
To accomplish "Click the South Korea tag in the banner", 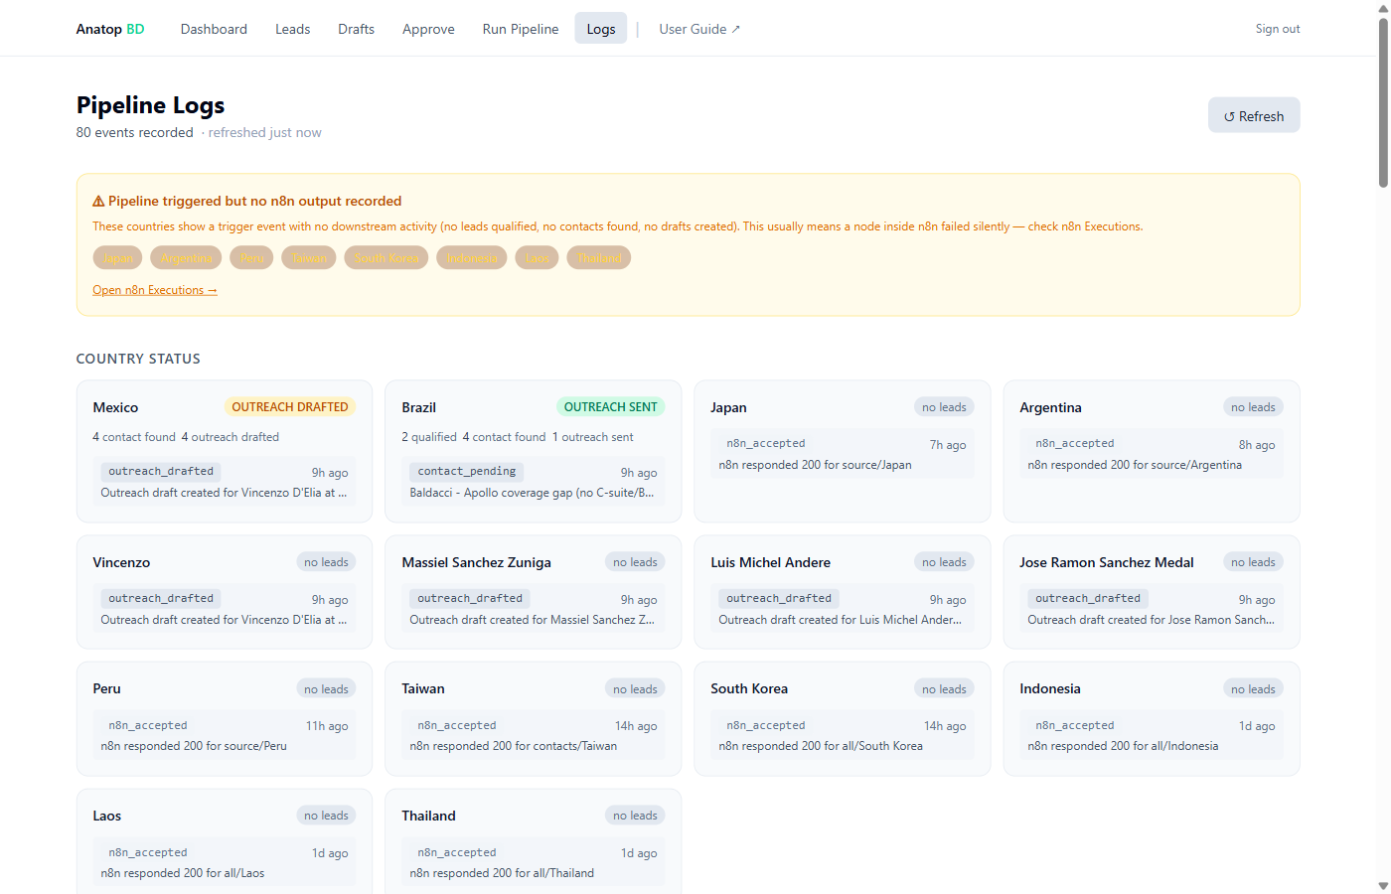I will point(386,257).
